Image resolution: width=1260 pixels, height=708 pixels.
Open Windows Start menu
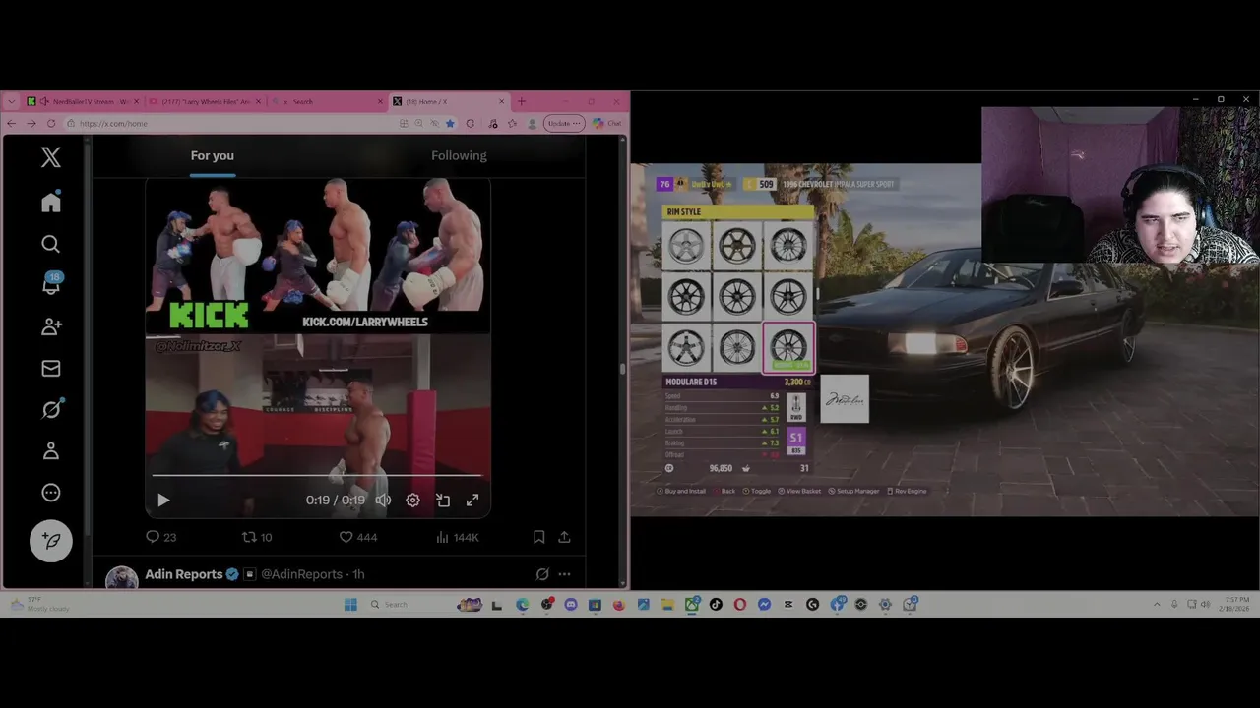350,604
